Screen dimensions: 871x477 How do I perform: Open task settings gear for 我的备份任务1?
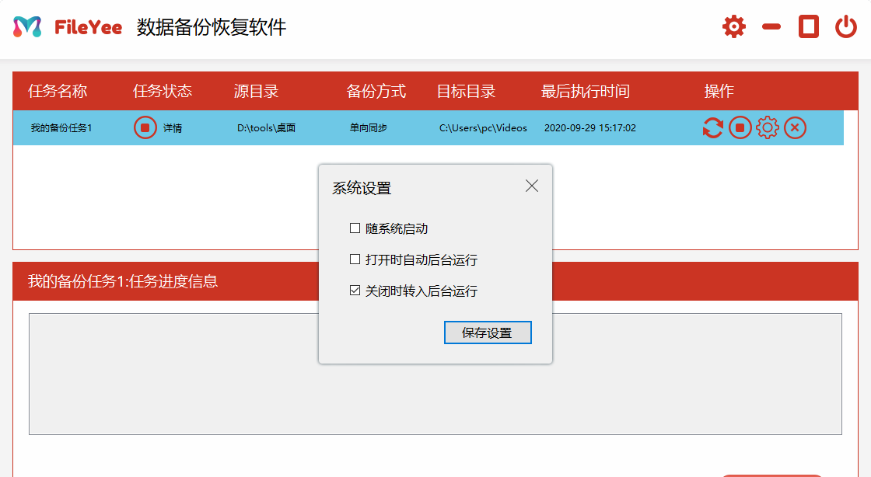click(767, 127)
